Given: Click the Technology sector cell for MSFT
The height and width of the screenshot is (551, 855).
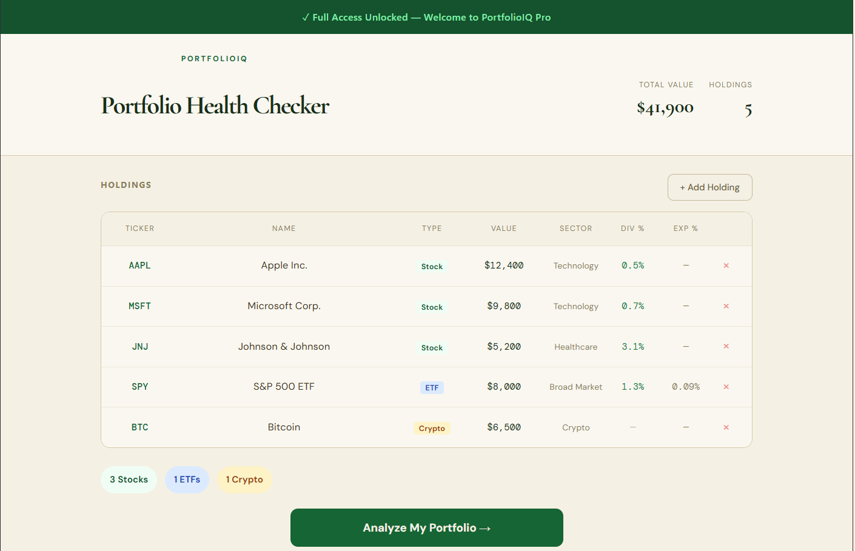Looking at the screenshot, I should tap(576, 307).
